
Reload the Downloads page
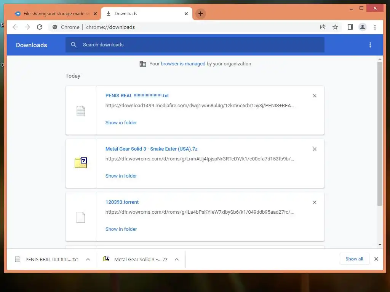[40, 27]
